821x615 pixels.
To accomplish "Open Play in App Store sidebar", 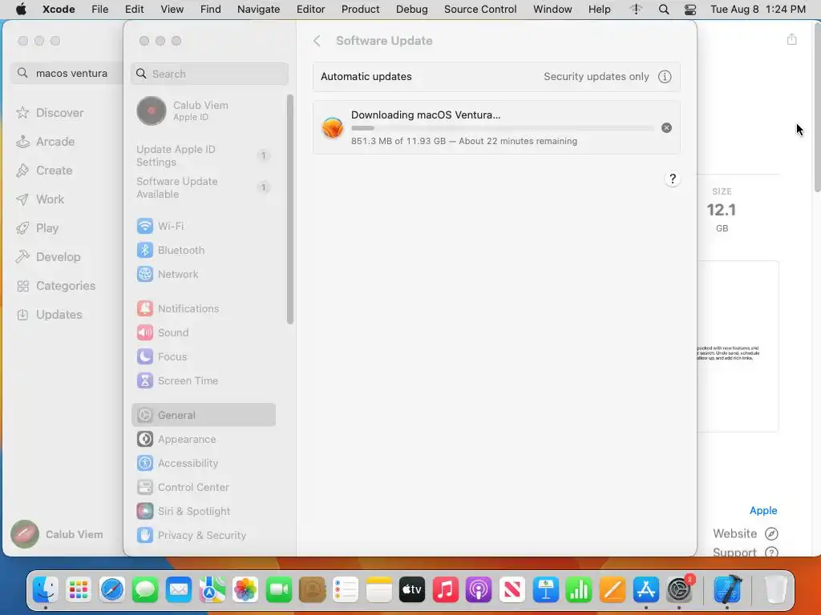I will [x=37, y=228].
